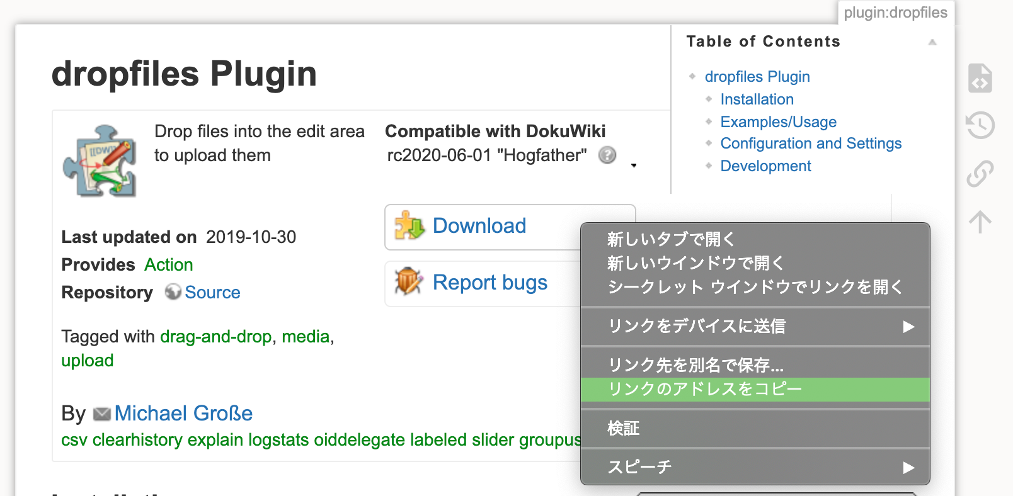Viewport: 1013px width, 496px height.
Task: Jump to dropfiles Plugin in contents
Action: [x=757, y=77]
